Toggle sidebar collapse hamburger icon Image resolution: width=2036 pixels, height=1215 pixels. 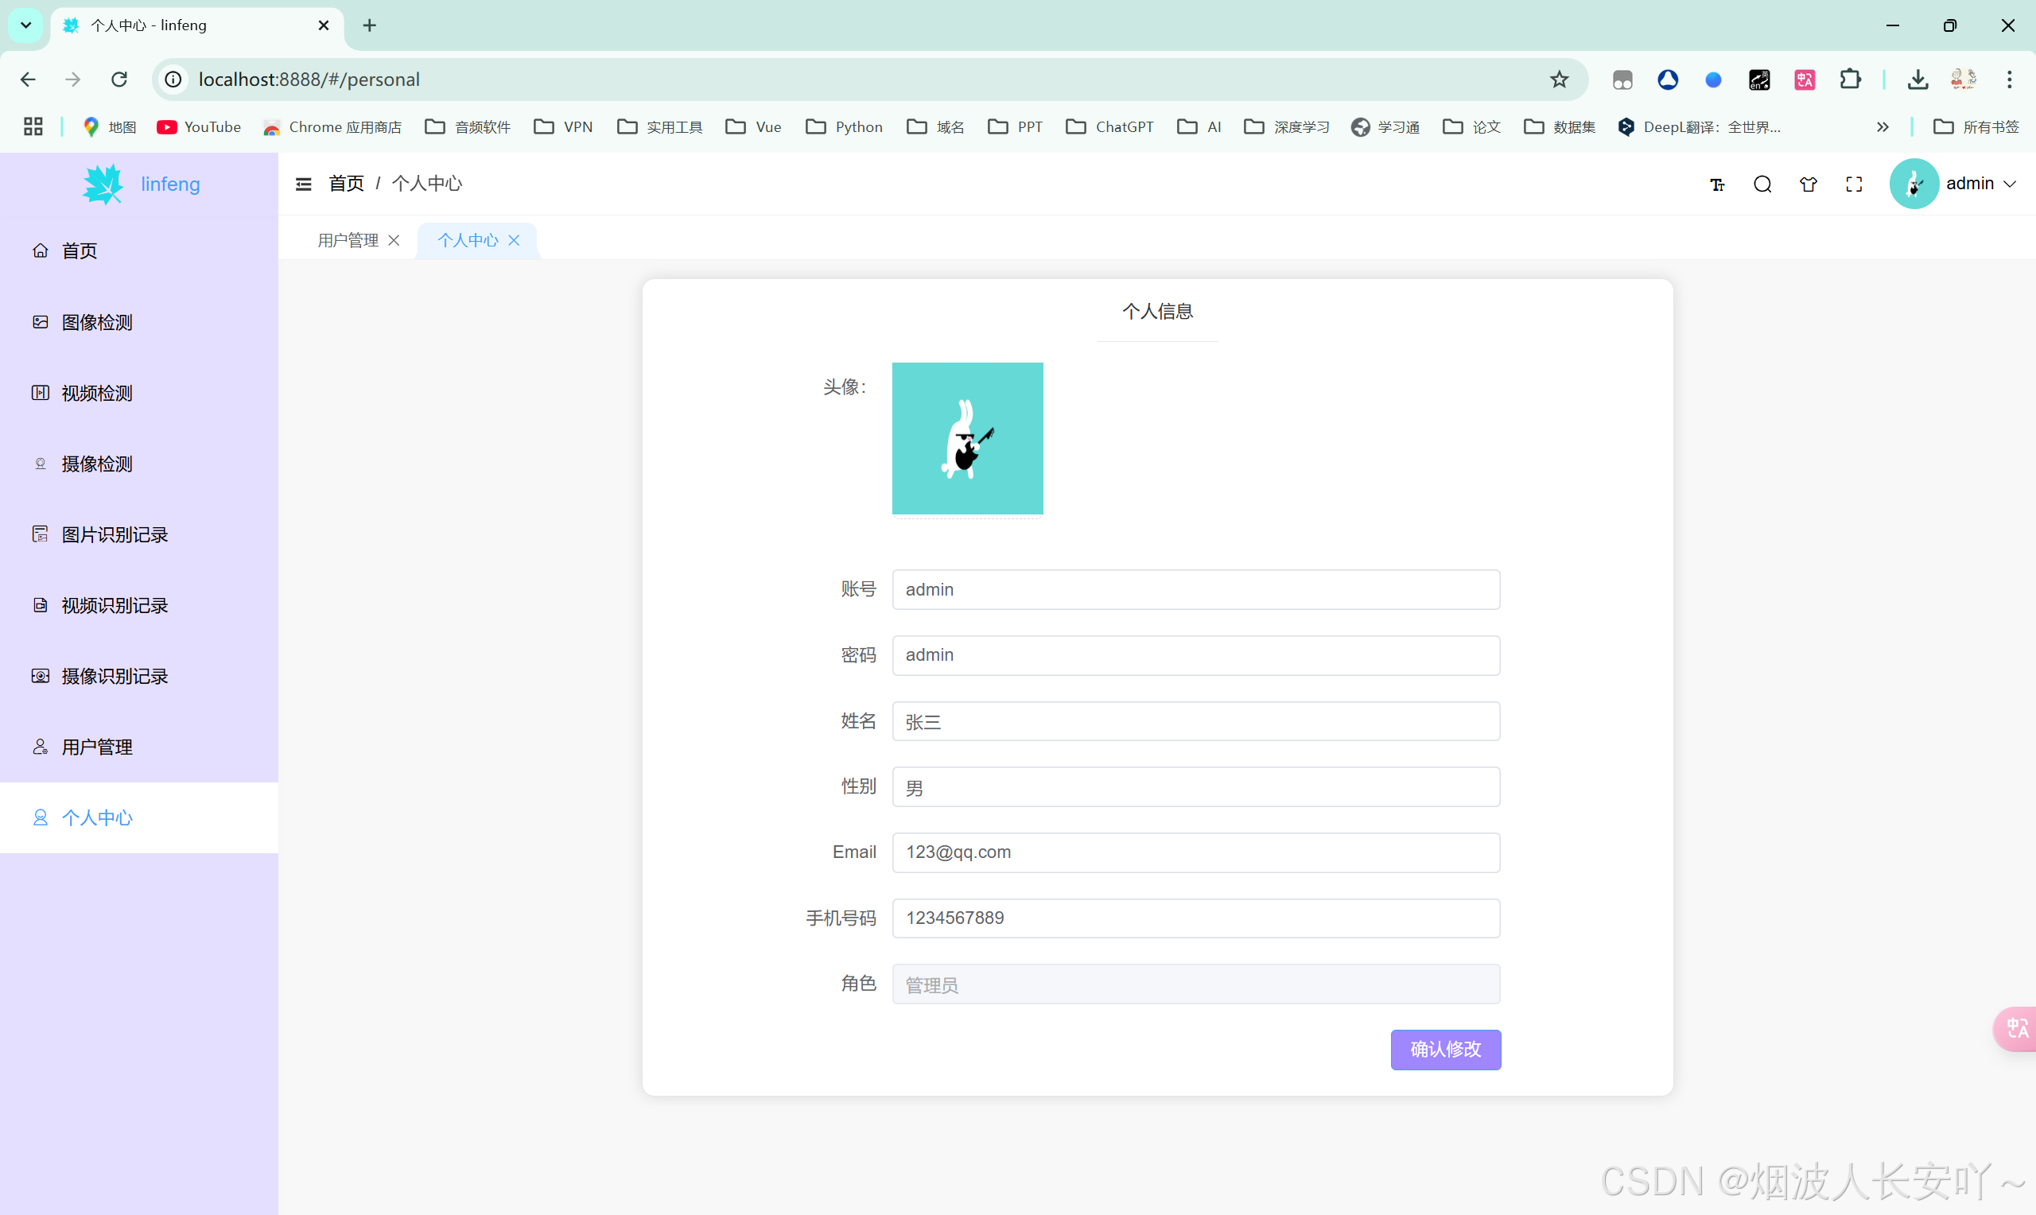[x=303, y=184]
